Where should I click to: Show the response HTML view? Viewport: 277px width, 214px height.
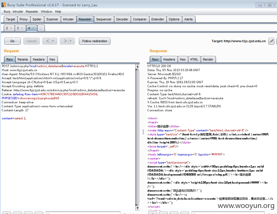194,59
